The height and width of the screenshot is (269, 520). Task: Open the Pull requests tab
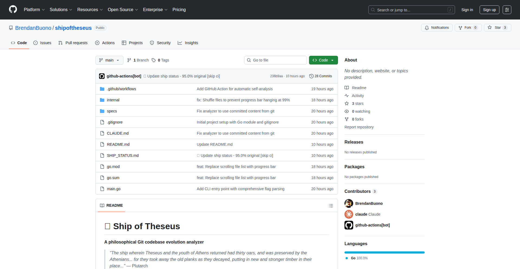[x=73, y=43]
